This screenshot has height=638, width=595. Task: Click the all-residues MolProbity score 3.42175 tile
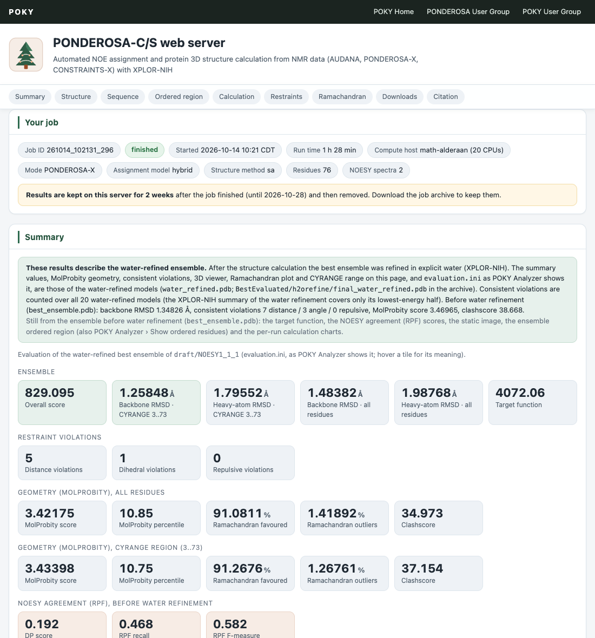pos(62,518)
